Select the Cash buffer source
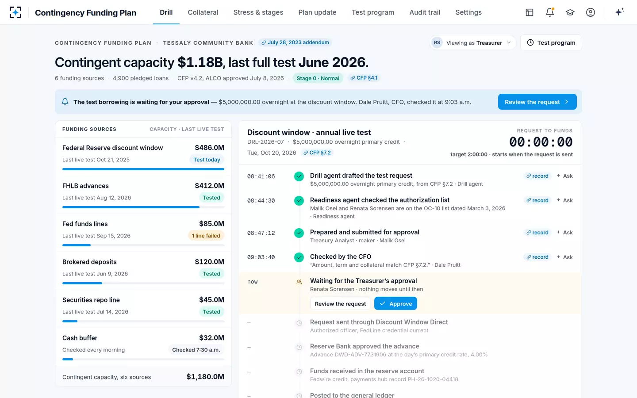This screenshot has height=398, width=637. [143, 347]
